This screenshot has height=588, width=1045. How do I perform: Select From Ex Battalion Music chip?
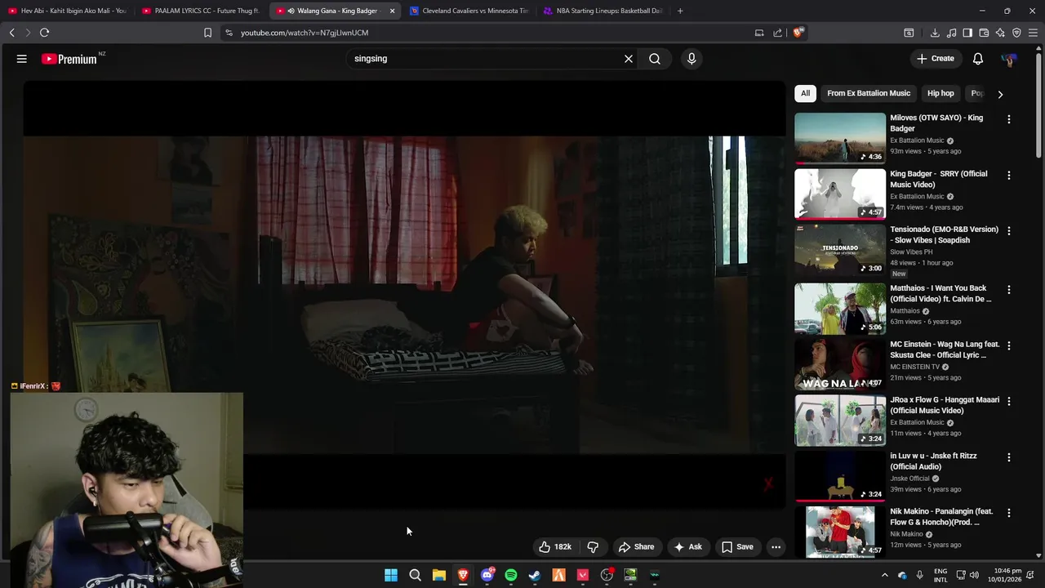tap(869, 93)
